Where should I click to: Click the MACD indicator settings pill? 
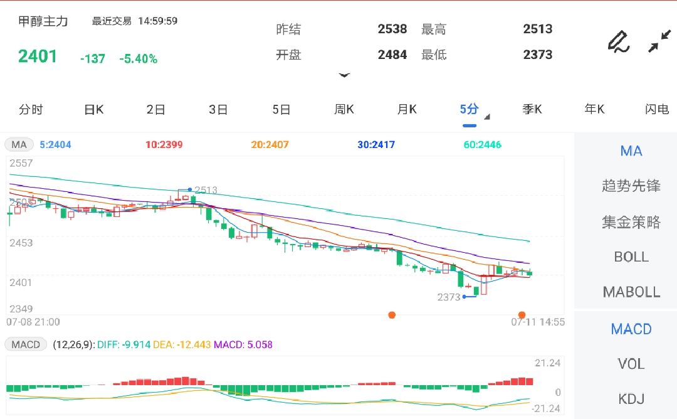[x=26, y=345]
